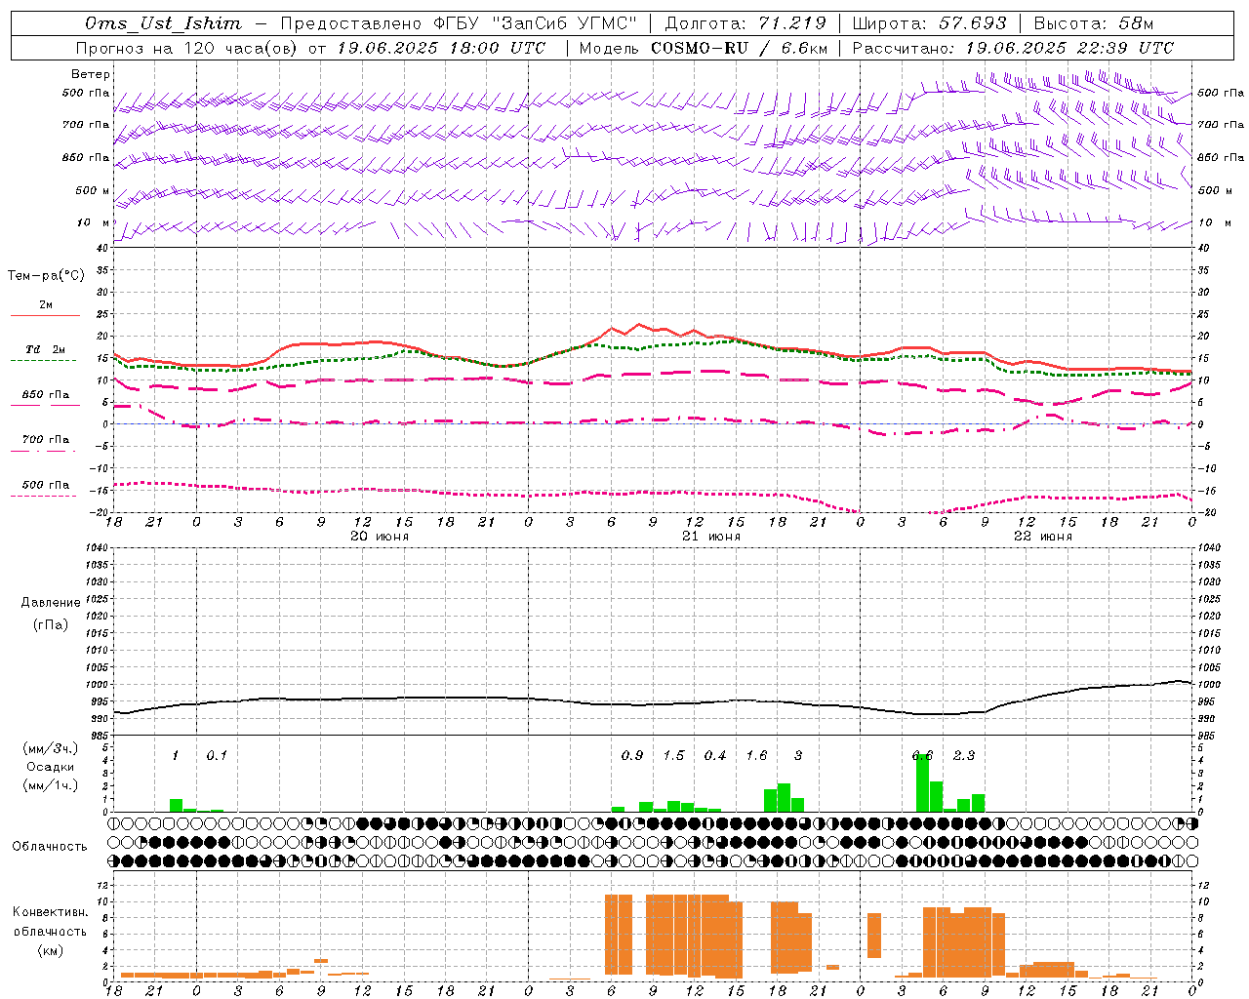Click the 20 июня date label
The width and height of the screenshot is (1249, 999).
tap(380, 537)
